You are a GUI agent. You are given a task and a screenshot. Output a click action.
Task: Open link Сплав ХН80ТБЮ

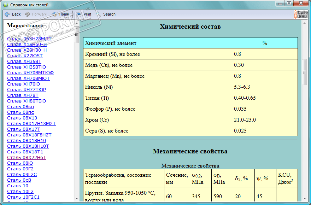coord(27,101)
